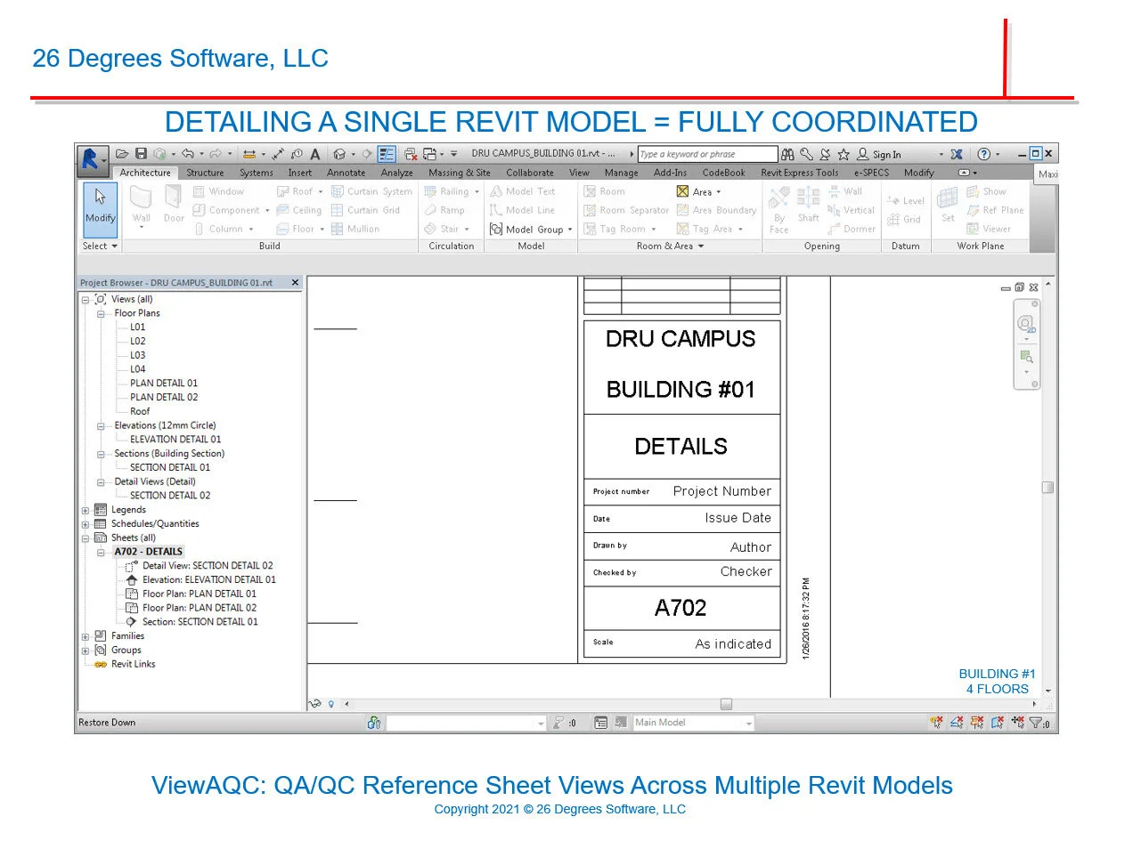
Task: Click the Help question mark icon
Action: (983, 154)
